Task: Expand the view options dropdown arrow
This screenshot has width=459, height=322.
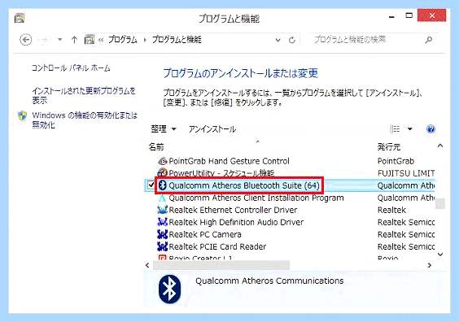Action: [x=410, y=128]
